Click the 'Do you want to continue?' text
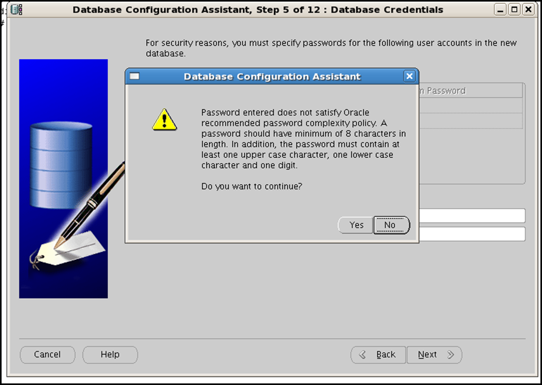The width and height of the screenshot is (542, 385). [x=252, y=186]
